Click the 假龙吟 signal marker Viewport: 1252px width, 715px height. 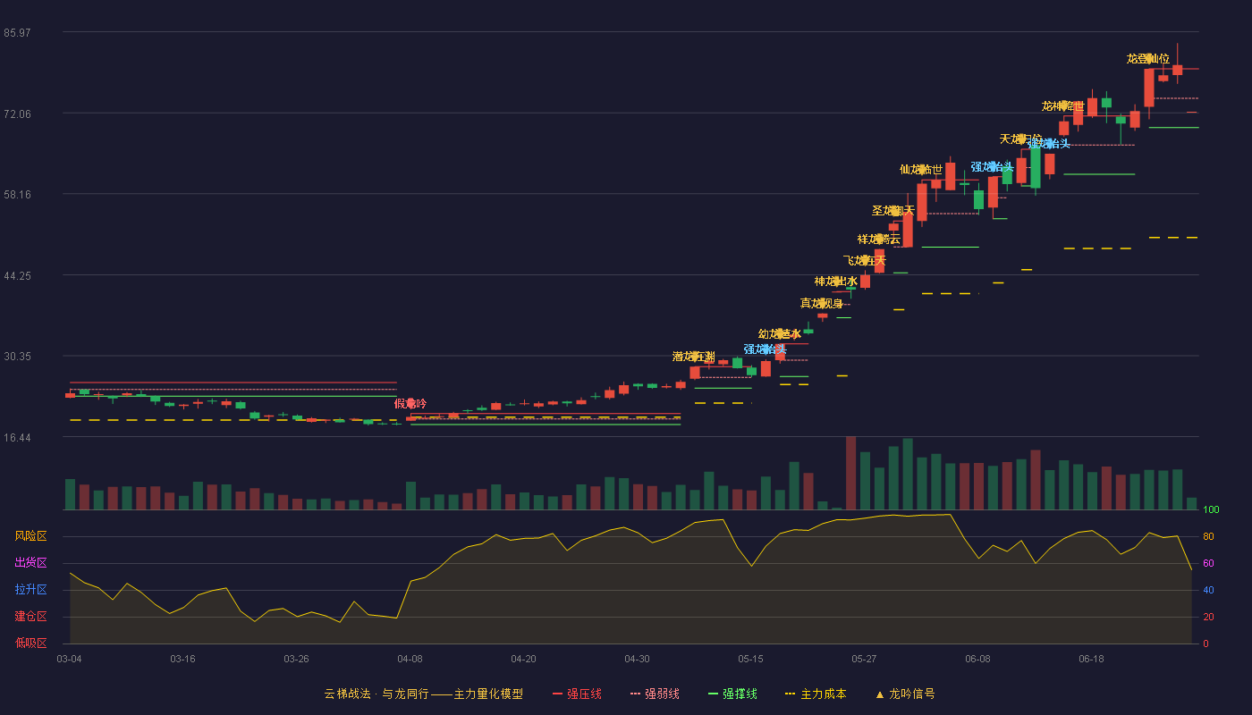[x=410, y=403]
